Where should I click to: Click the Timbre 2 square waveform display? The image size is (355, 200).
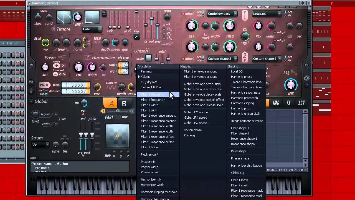point(92,17)
